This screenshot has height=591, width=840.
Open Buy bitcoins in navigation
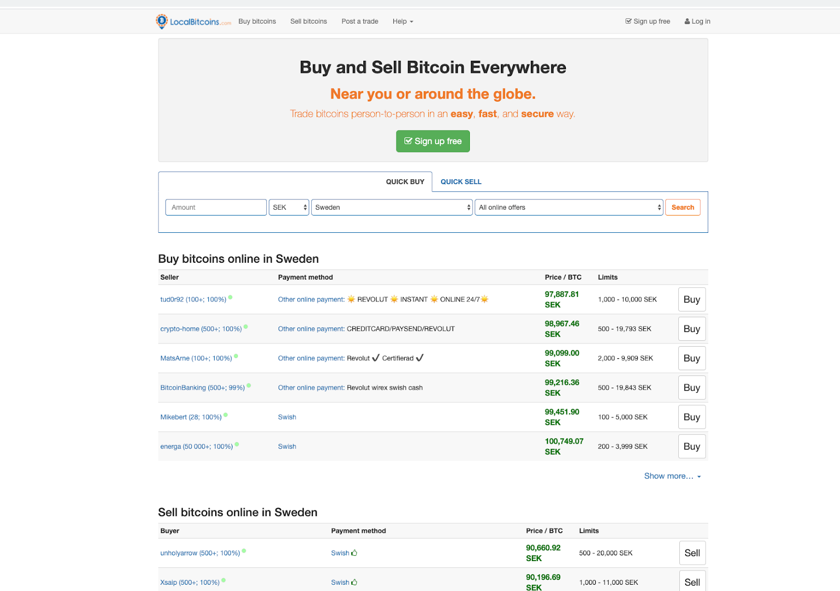(257, 22)
